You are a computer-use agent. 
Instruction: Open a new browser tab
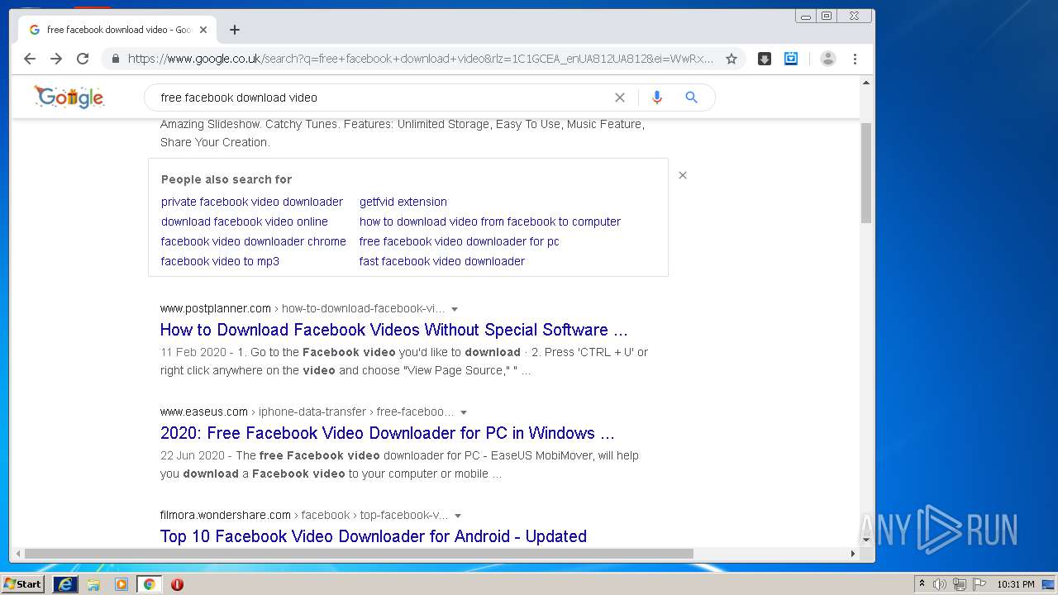pos(235,30)
